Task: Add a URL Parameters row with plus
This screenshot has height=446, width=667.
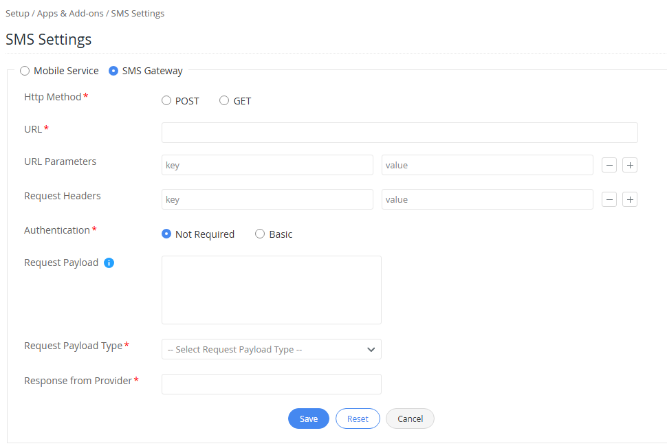Action: (x=630, y=165)
